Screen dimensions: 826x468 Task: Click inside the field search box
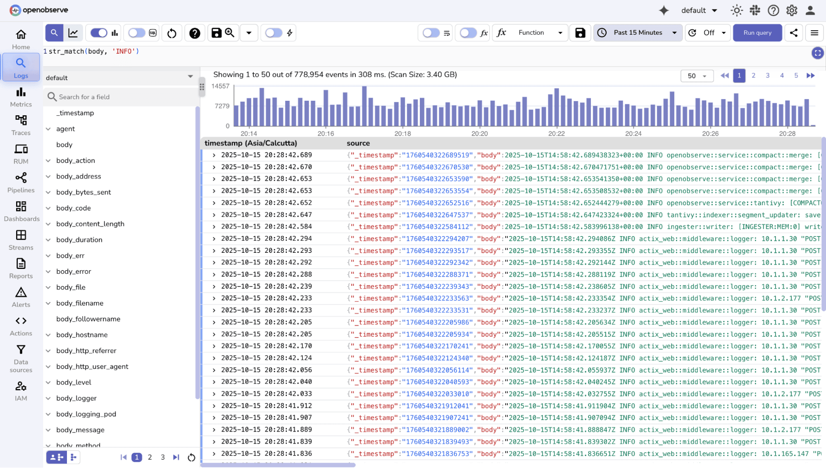pyautogui.click(x=120, y=97)
